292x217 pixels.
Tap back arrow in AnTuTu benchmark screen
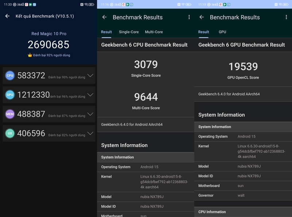(7, 16)
